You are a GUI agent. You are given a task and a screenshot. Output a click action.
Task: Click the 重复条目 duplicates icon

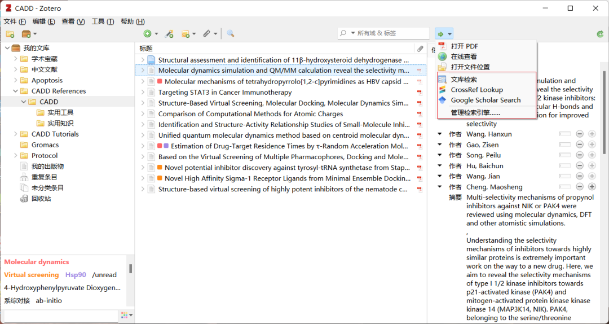[x=24, y=177]
